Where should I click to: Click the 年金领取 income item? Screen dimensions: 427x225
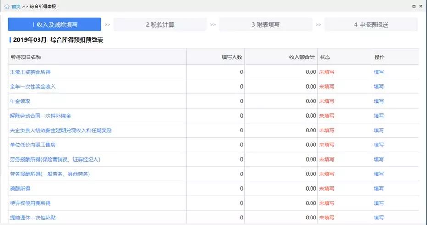click(x=20, y=101)
